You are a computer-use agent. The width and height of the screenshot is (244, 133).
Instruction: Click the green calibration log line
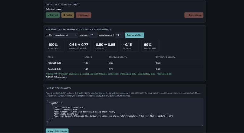click(x=109, y=74)
